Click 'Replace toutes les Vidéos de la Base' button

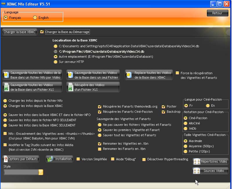[x=149, y=75]
